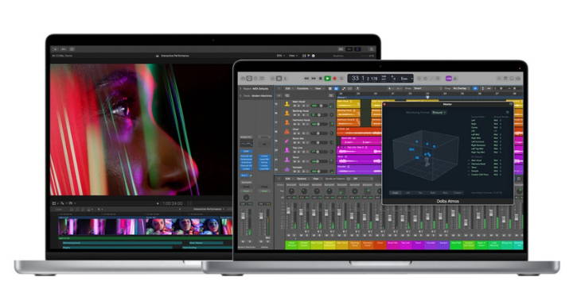Click the first channel volume fader in mixer
This screenshot has width=573, height=301.
pos(288,211)
